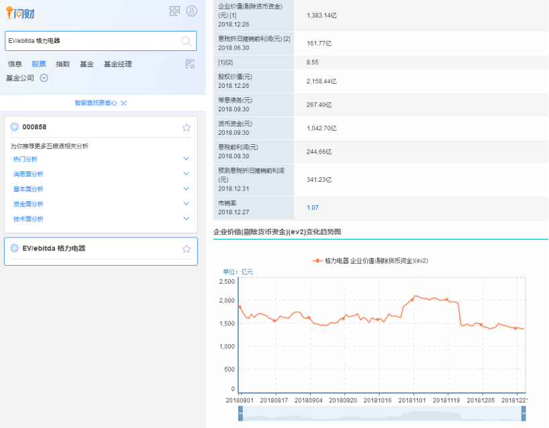Screen dimensions: 549x428
Task: Click circle icon beside EV/ebitda 格力电器 card
Action: pos(14,248)
